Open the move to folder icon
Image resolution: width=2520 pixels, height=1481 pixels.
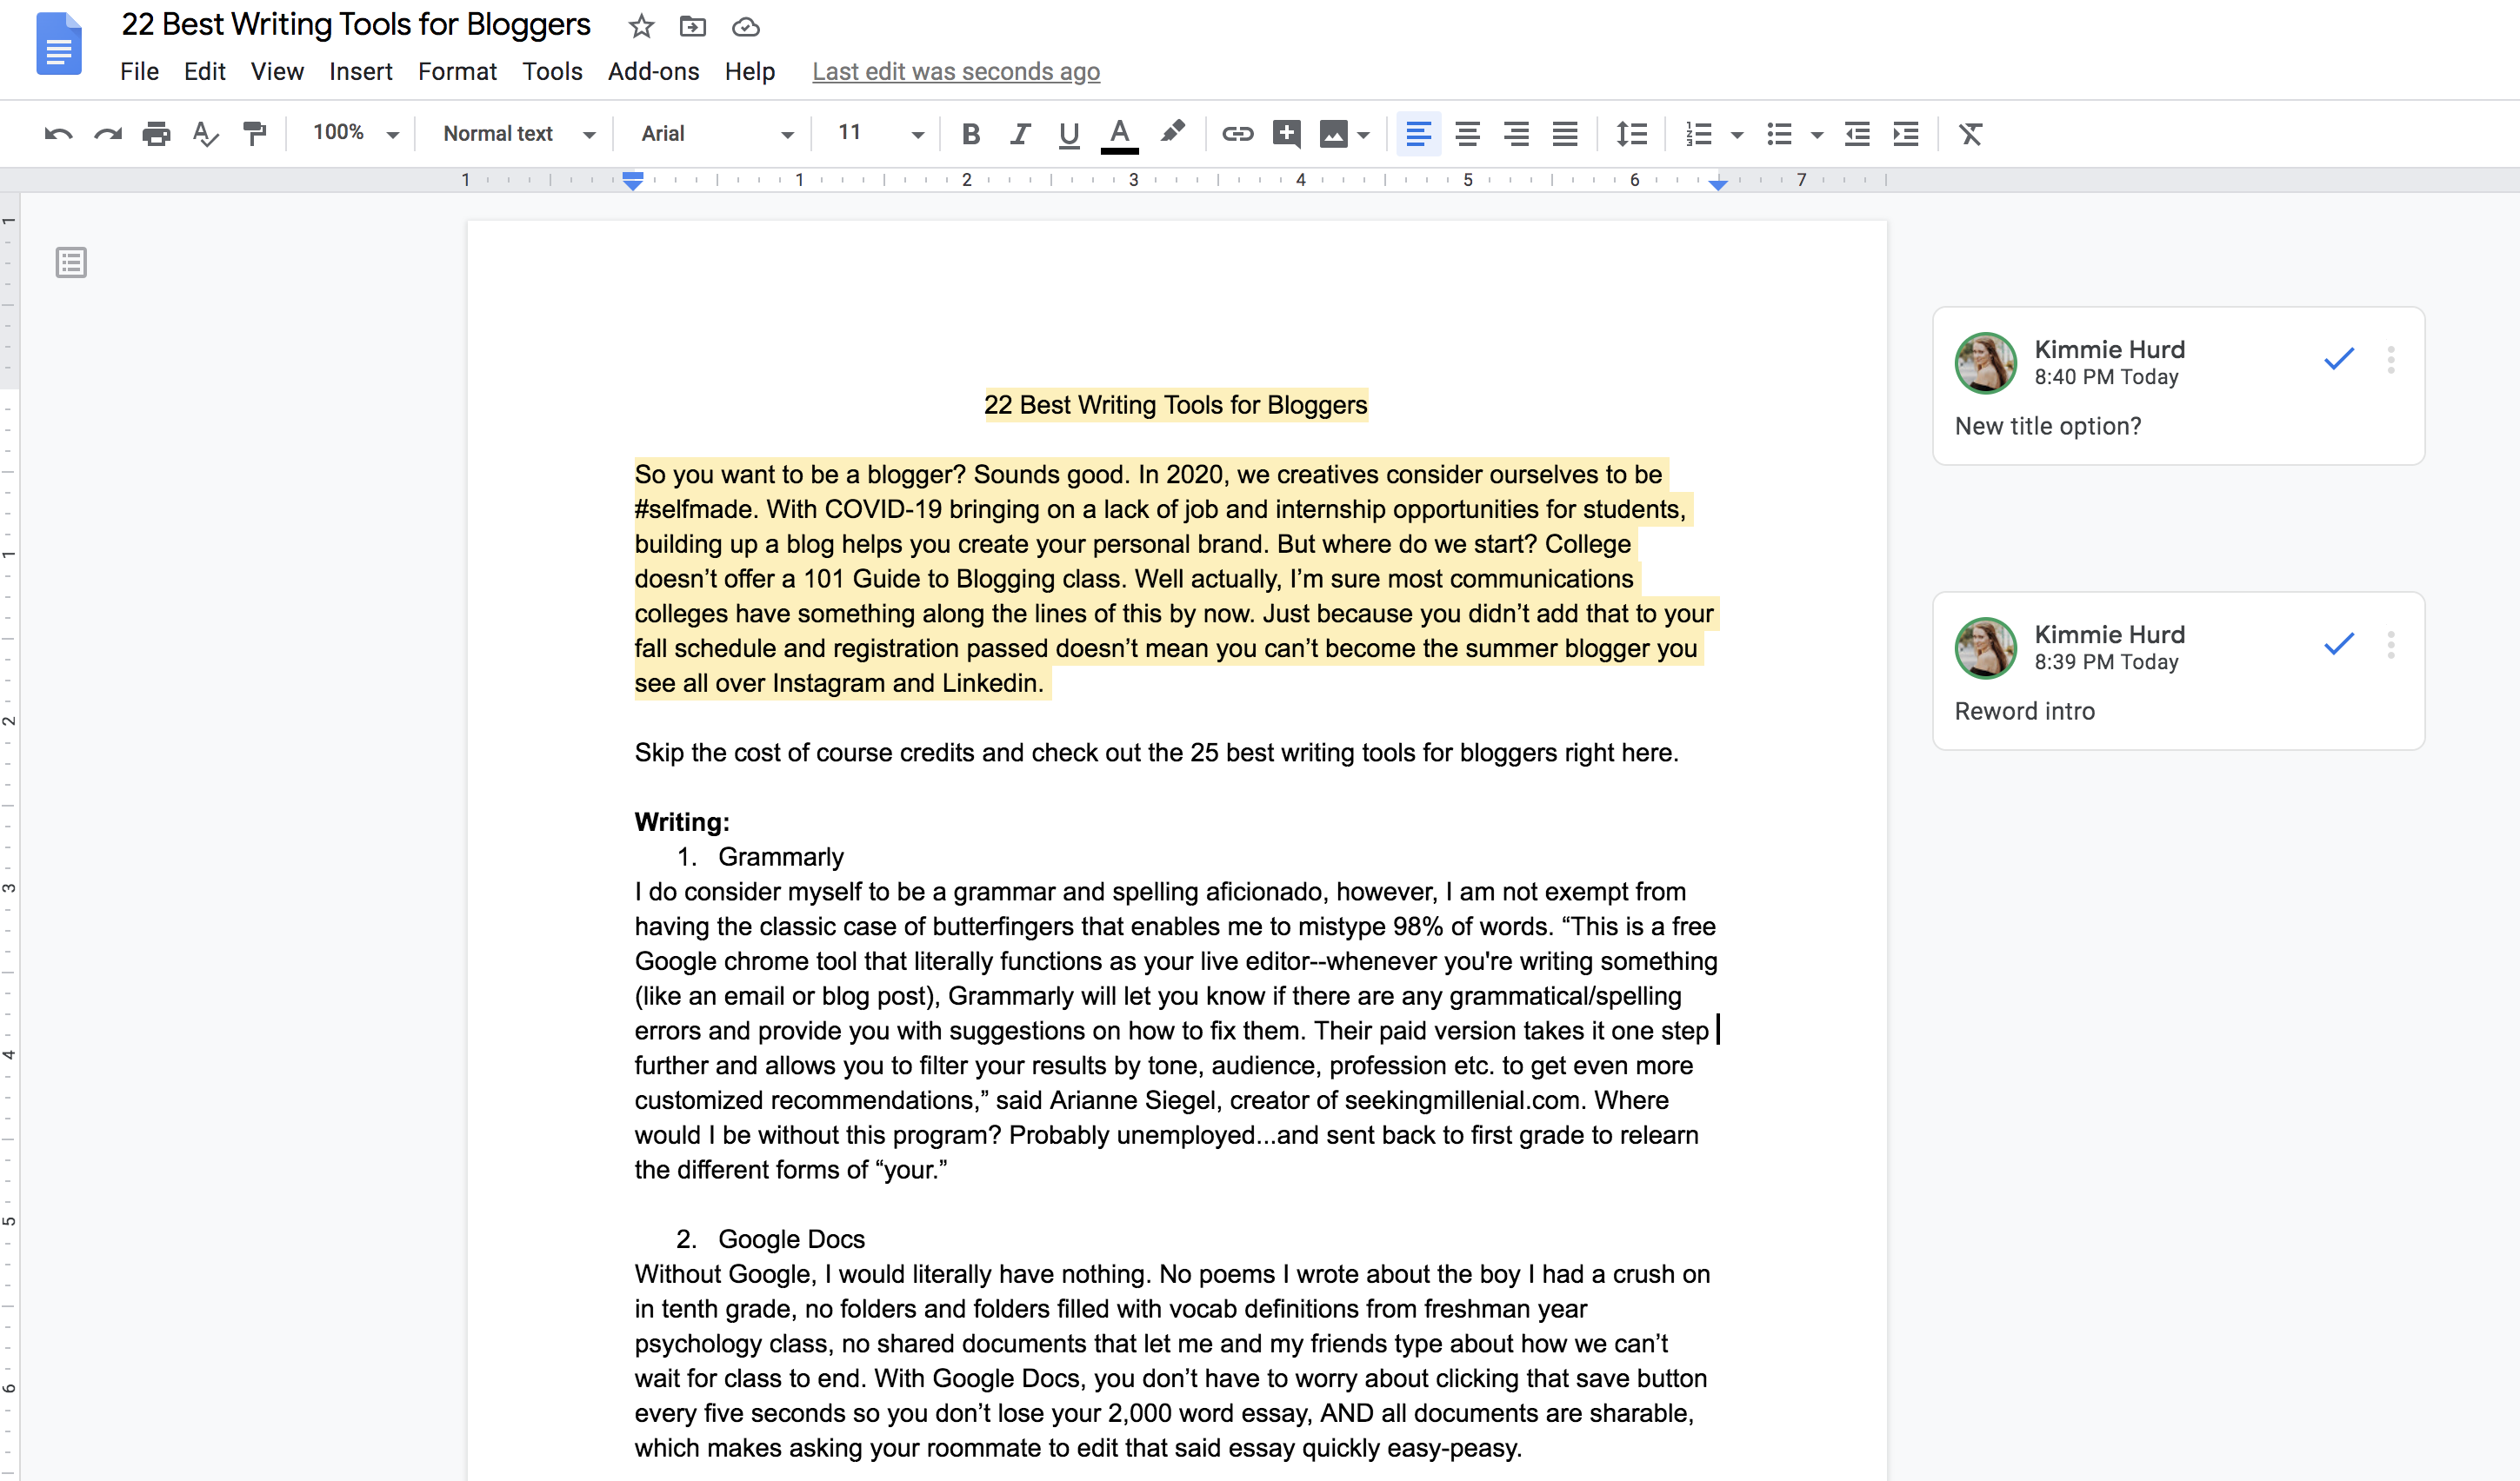[x=692, y=27]
